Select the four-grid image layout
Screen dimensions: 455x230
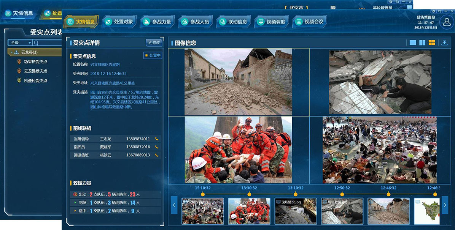click(432, 43)
